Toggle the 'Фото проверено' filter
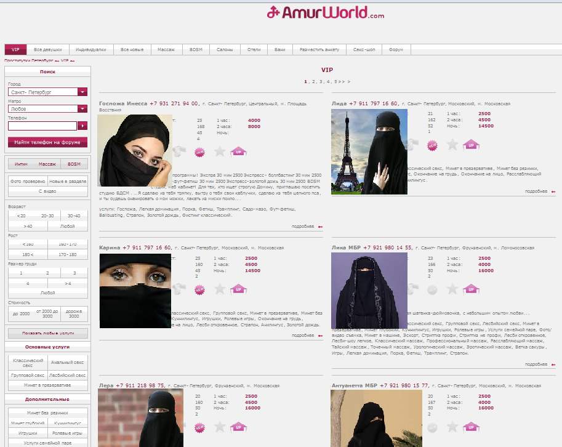 pyautogui.click(x=28, y=180)
